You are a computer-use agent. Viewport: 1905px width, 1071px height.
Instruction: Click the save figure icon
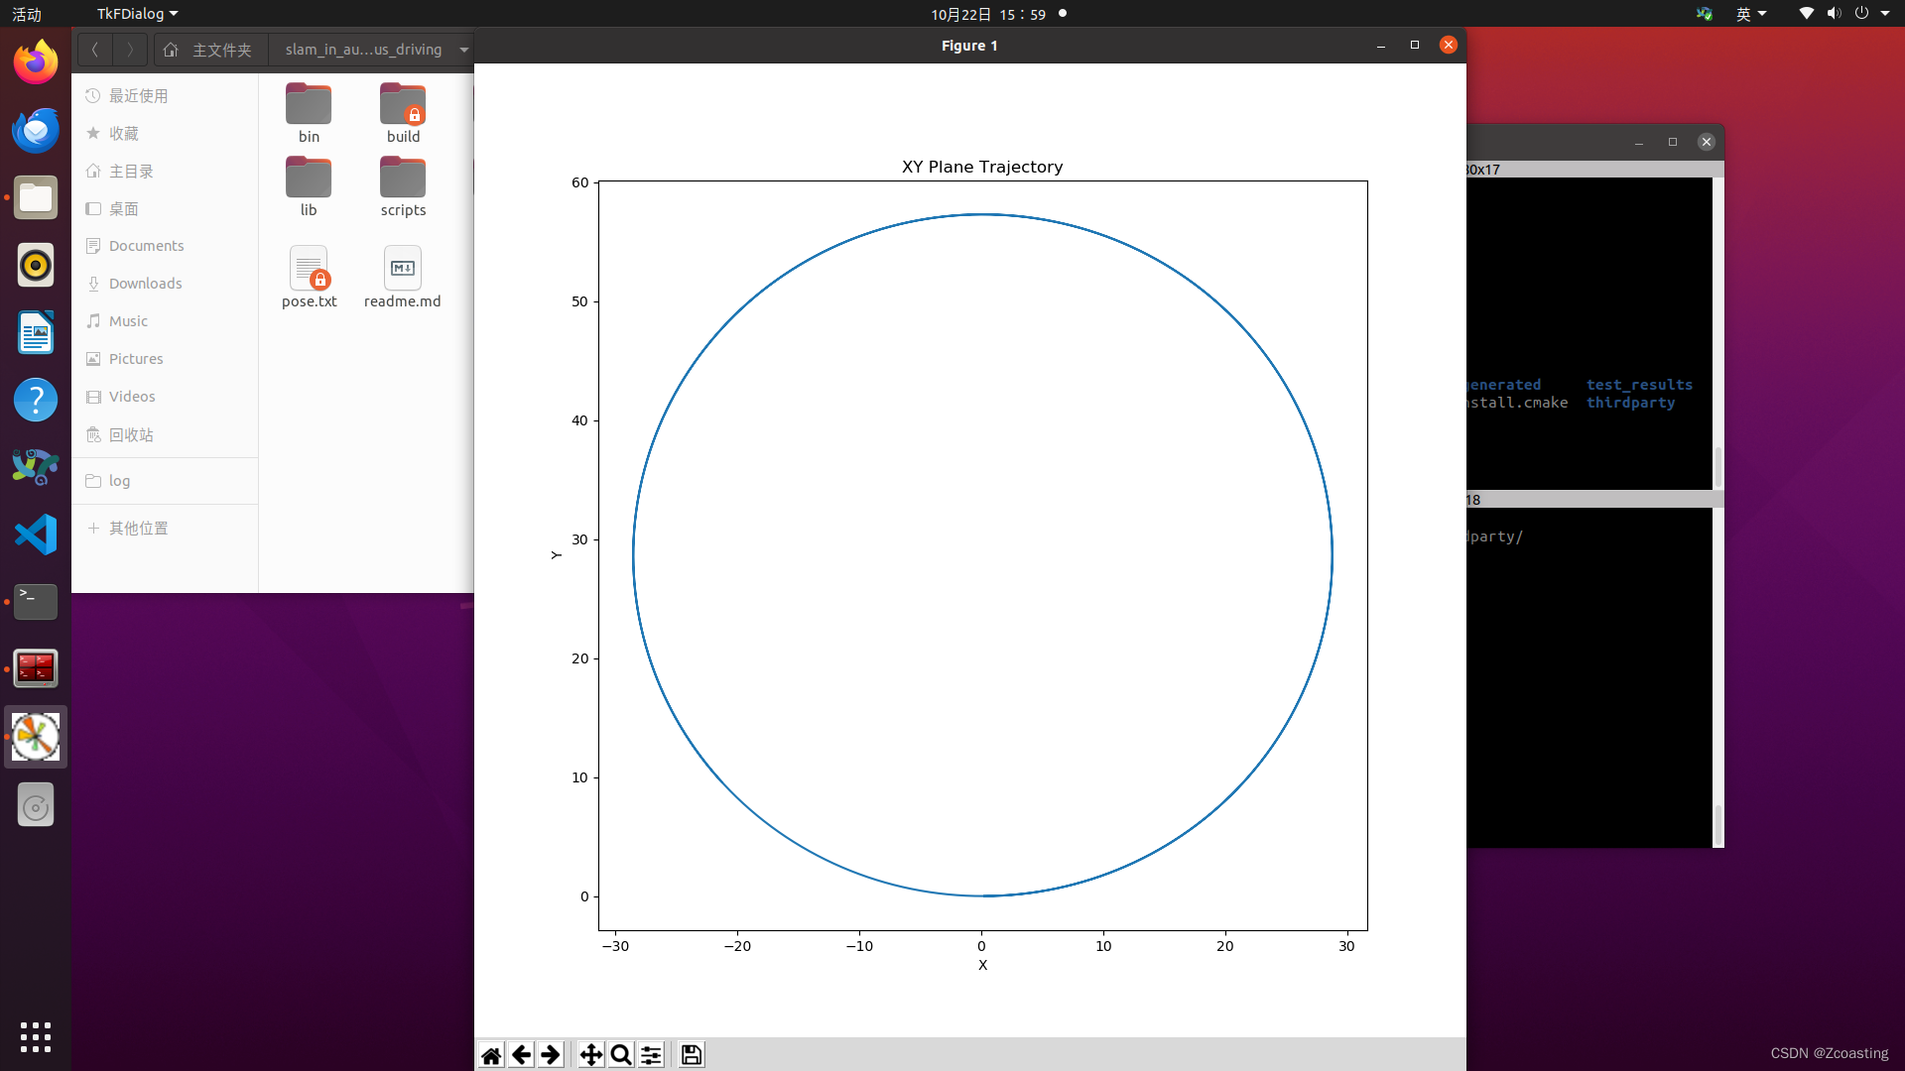coord(693,1054)
